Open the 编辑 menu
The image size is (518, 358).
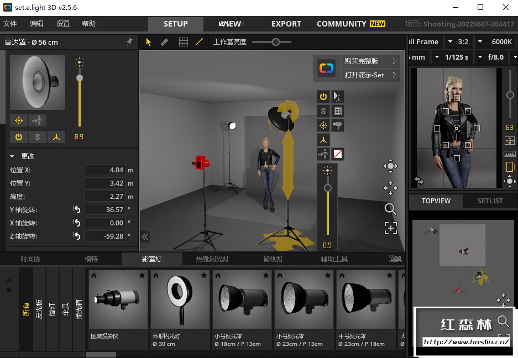[36, 23]
